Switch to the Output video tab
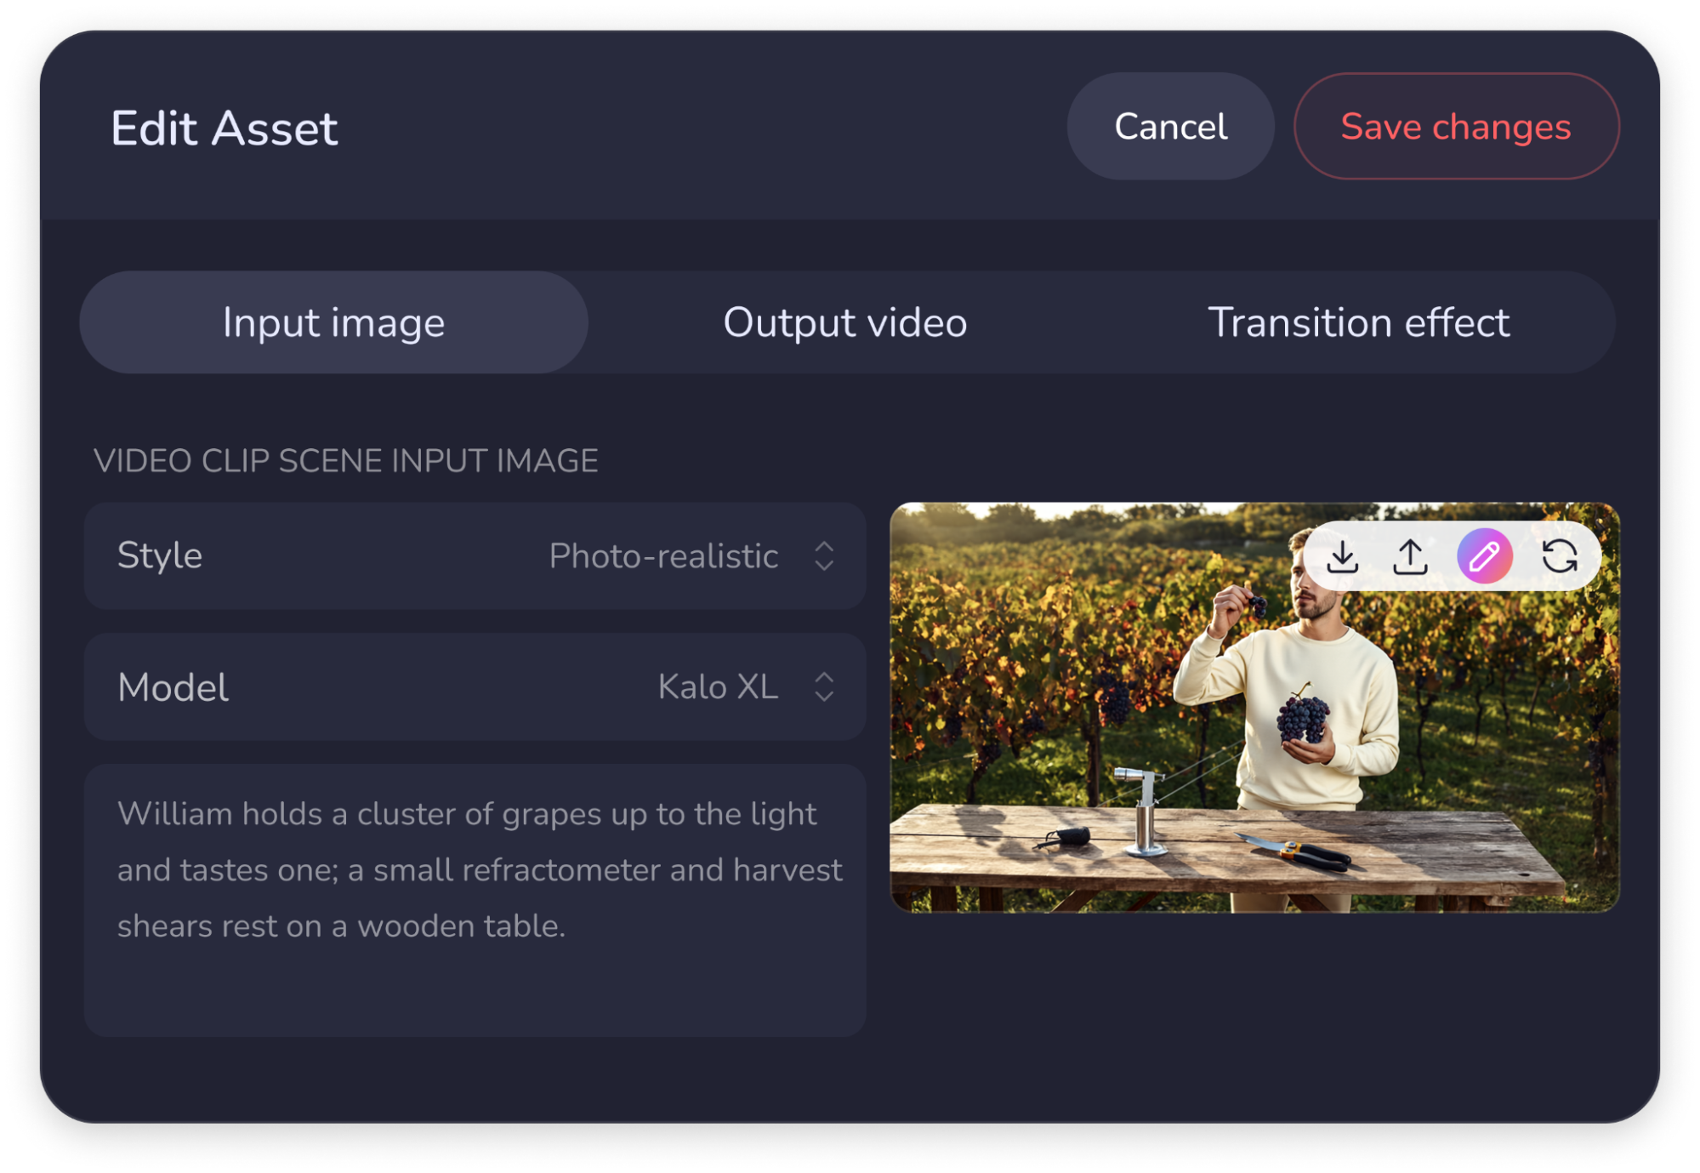The image size is (1700, 1173). [x=844, y=322]
